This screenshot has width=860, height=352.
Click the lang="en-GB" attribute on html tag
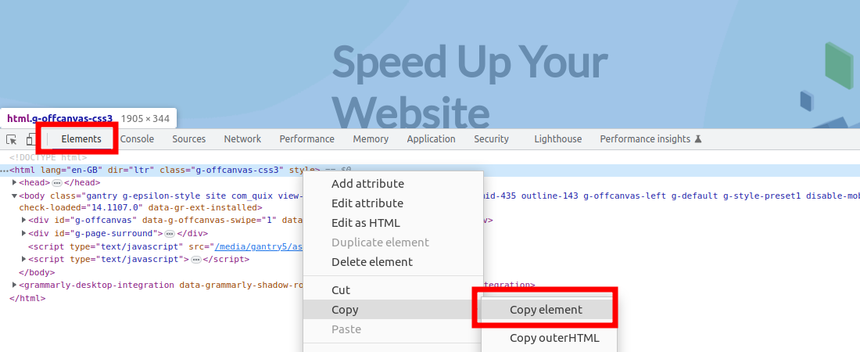(x=71, y=171)
